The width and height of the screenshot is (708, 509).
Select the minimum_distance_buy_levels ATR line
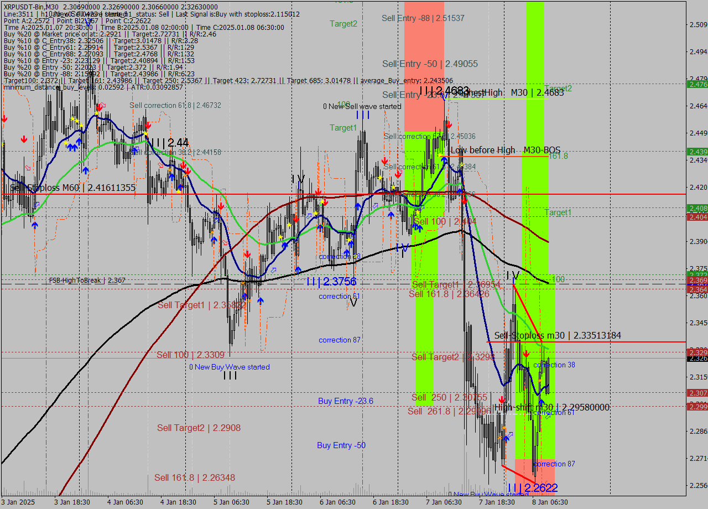[93, 87]
